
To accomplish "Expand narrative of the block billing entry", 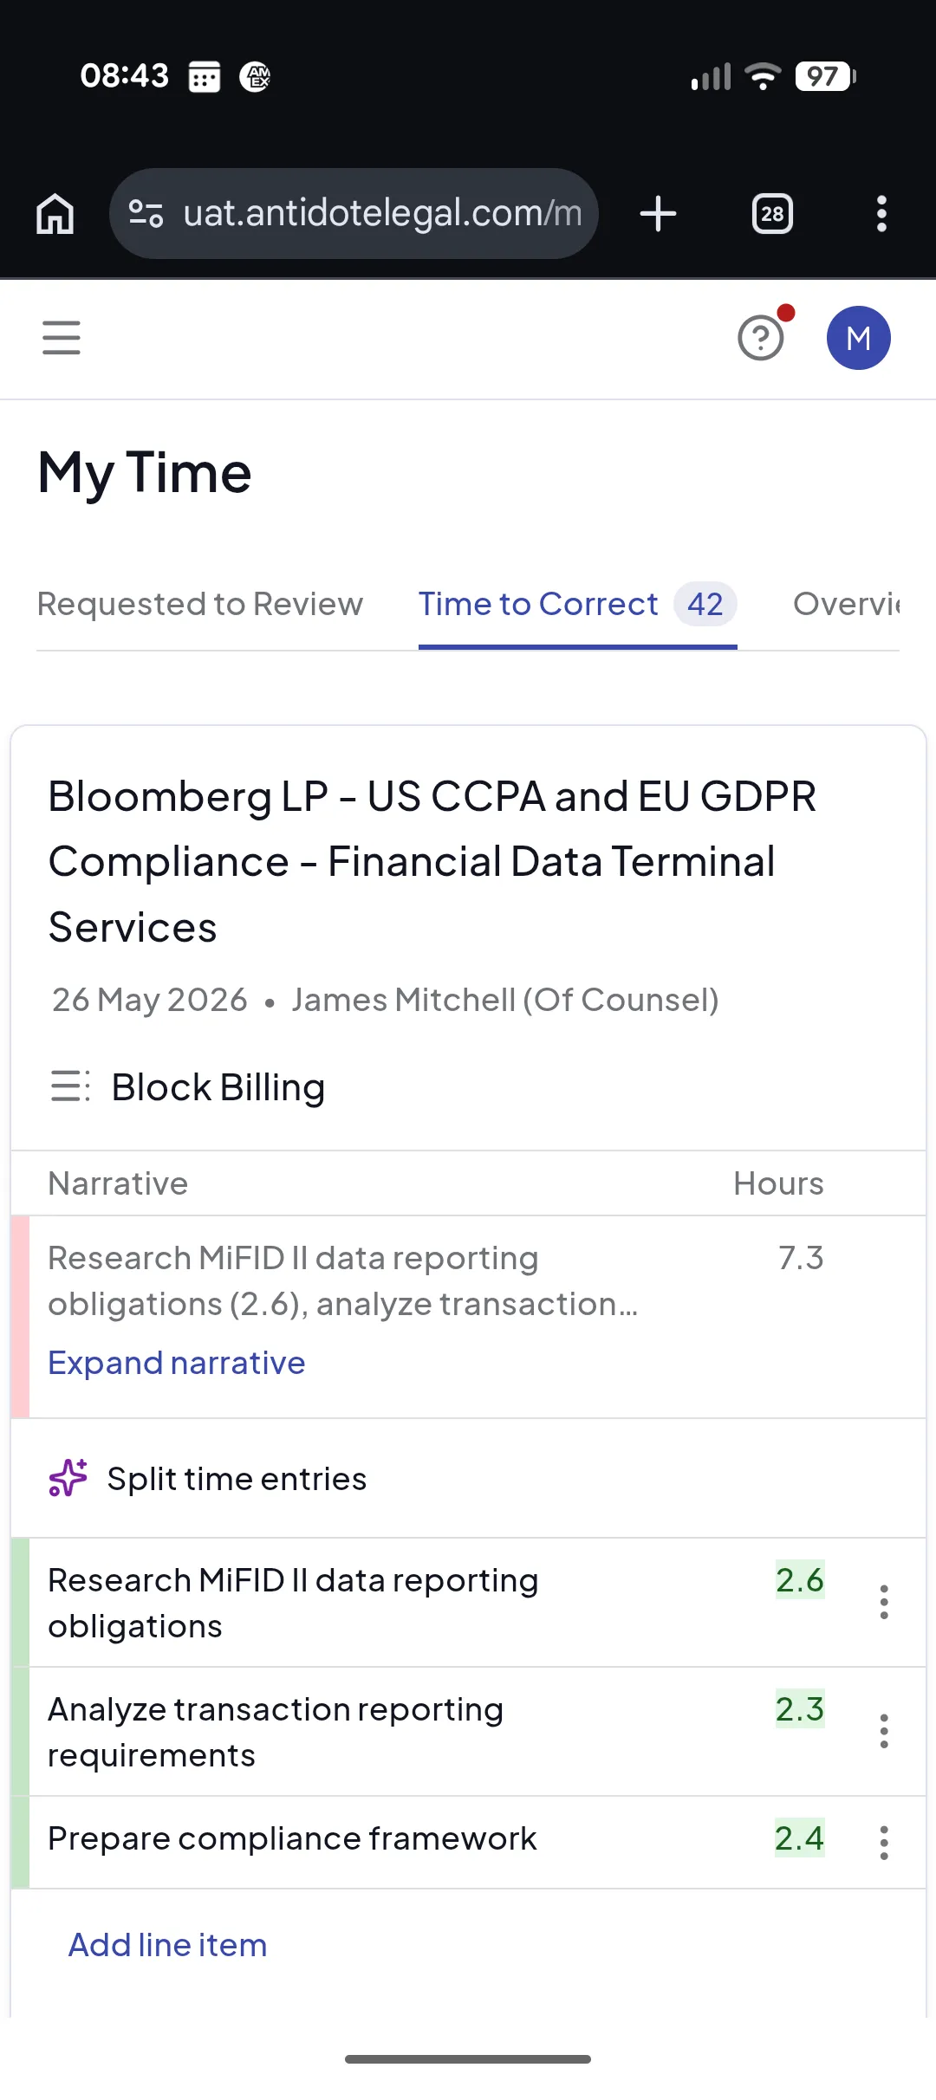I will pos(177,1363).
